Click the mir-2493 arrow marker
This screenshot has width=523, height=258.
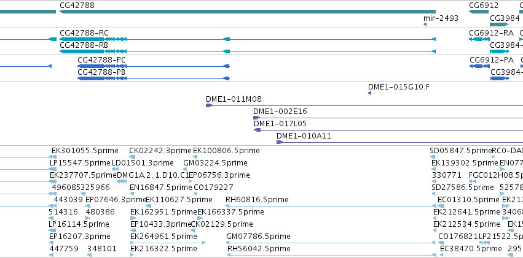click(x=425, y=25)
